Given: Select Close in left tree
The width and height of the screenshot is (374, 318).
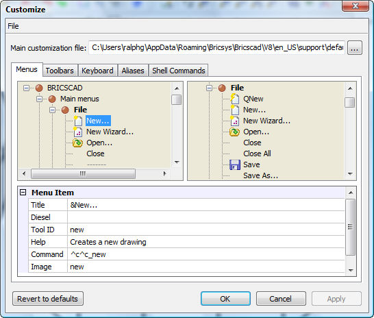Looking at the screenshot, I should pos(95,154).
